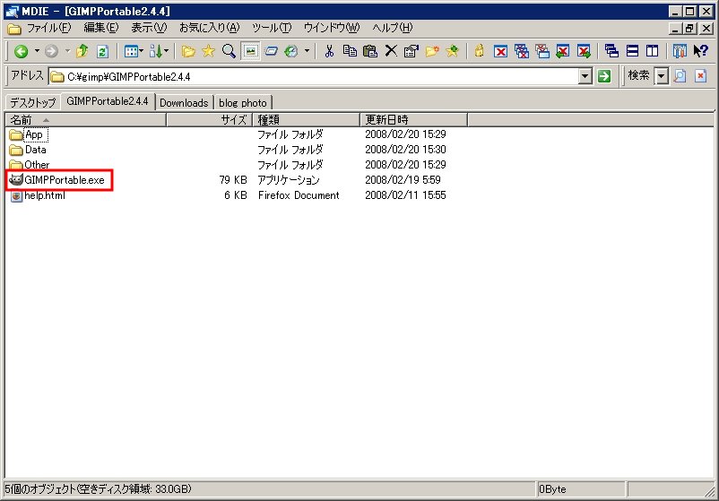Sort by the 更新日時 column header
The height and width of the screenshot is (501, 719).
413,119
